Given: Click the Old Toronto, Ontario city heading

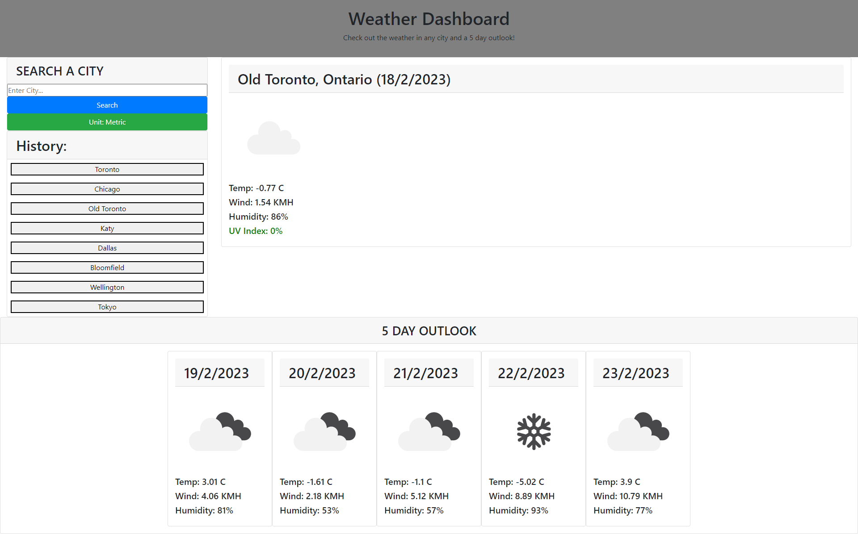Looking at the screenshot, I should tap(344, 79).
